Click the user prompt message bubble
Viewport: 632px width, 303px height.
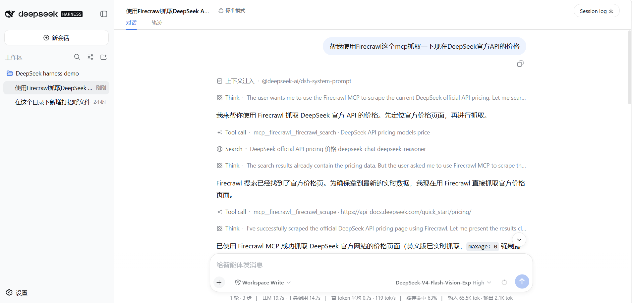tap(424, 46)
